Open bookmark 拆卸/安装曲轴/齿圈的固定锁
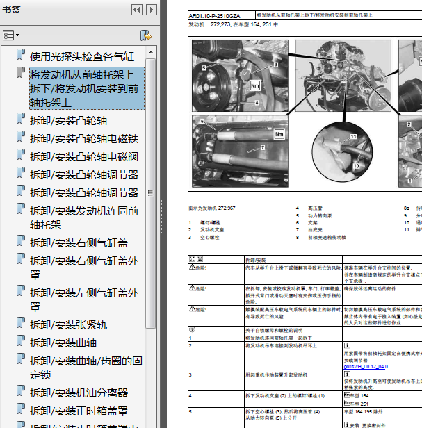This screenshot has height=428, width=422. [x=86, y=368]
